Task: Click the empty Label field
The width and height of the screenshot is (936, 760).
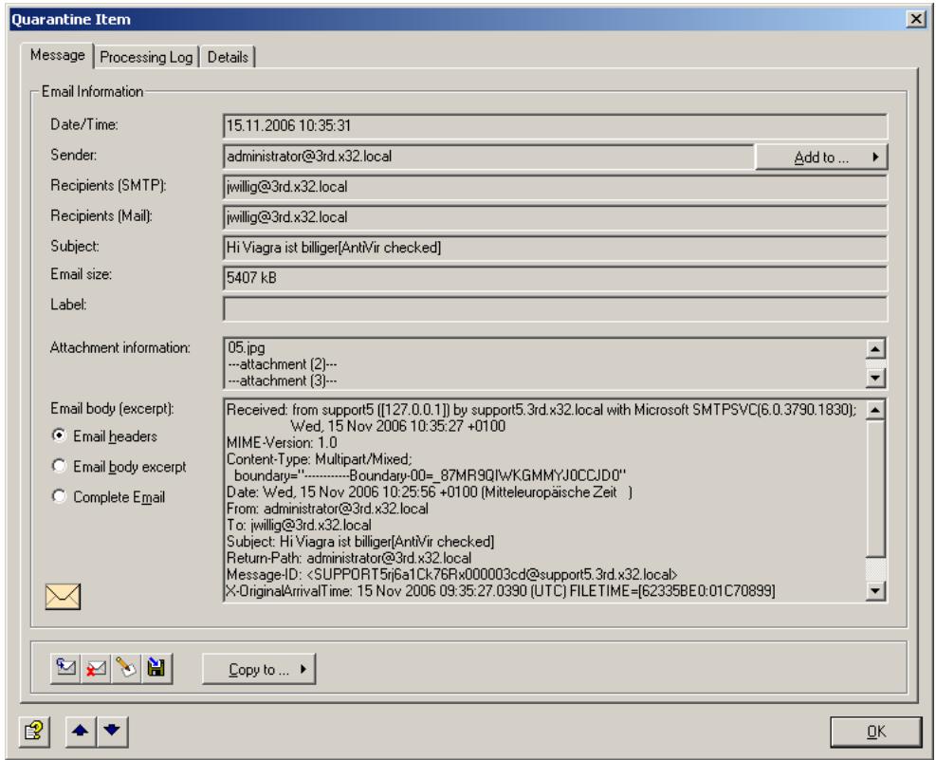Action: click(555, 308)
